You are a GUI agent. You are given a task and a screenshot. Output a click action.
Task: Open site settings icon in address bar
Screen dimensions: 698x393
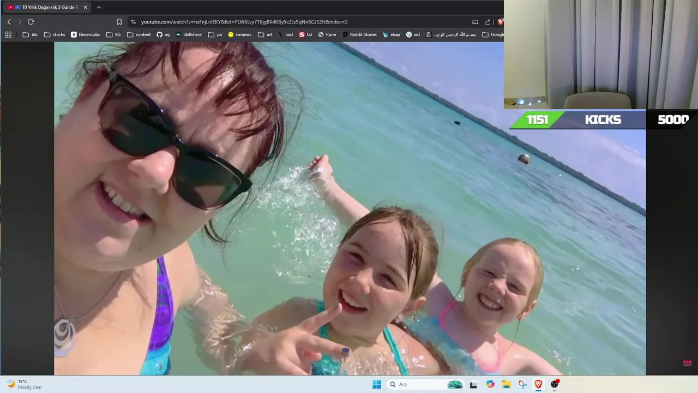133,22
